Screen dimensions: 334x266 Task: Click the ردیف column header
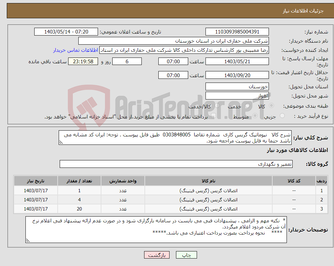tap(322, 181)
